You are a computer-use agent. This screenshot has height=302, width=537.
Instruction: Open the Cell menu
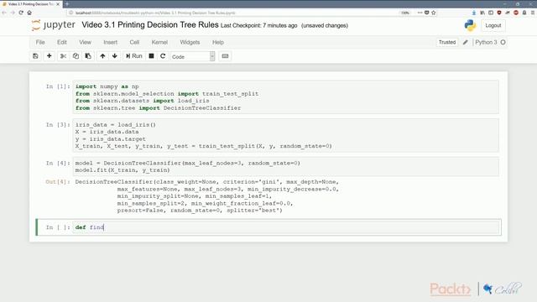[134, 42]
